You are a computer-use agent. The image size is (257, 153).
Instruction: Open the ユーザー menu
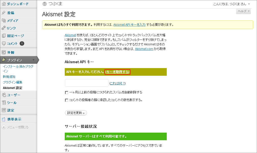click(x=14, y=95)
